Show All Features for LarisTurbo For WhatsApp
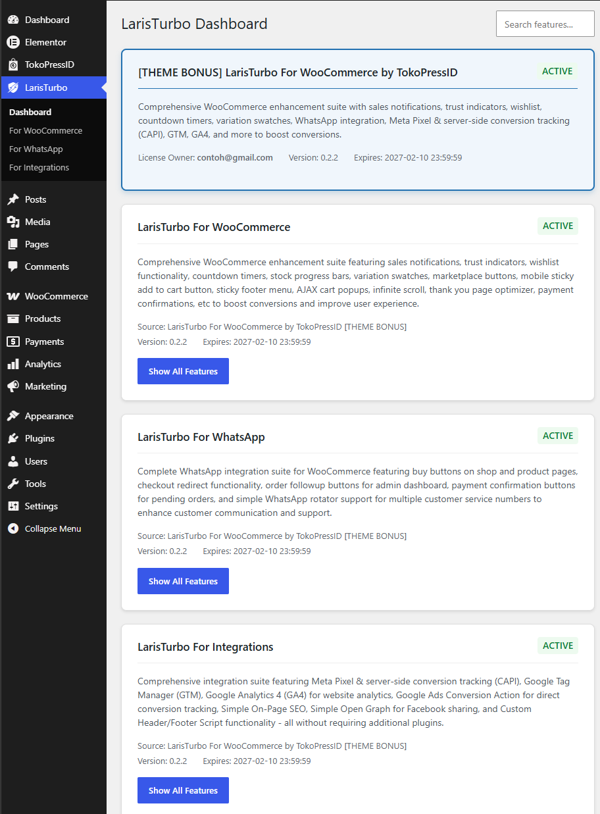The height and width of the screenshot is (814, 600). [183, 581]
